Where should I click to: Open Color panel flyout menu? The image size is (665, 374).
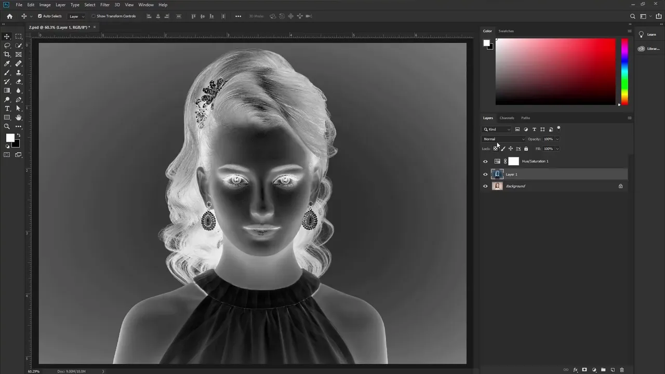tap(630, 31)
